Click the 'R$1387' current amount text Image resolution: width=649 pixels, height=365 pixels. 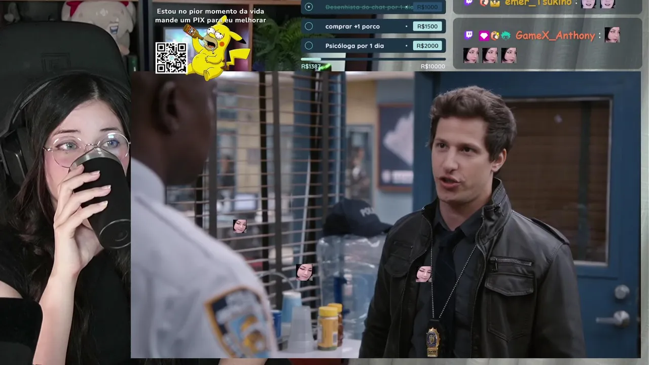point(311,66)
